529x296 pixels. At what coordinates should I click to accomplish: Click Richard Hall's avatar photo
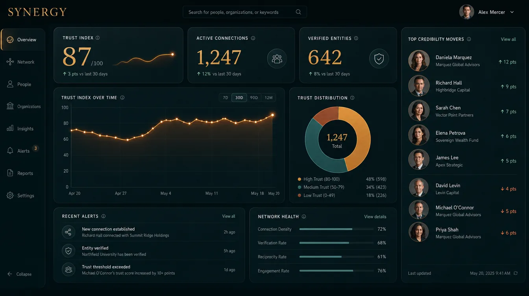point(419,86)
